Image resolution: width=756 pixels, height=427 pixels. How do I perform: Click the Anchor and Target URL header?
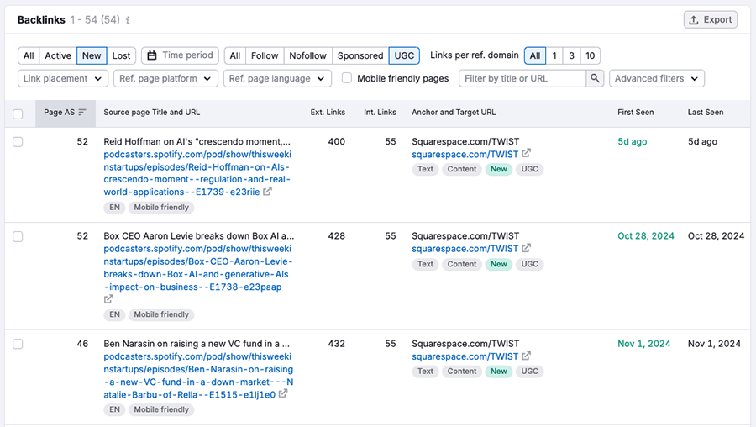coord(454,112)
